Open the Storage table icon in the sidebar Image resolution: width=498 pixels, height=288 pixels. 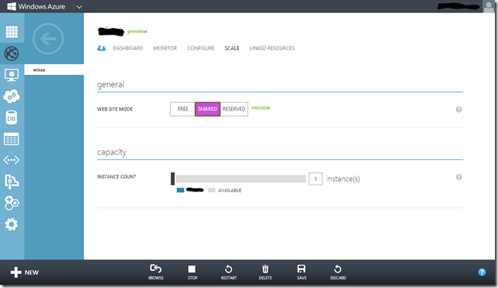pos(12,139)
